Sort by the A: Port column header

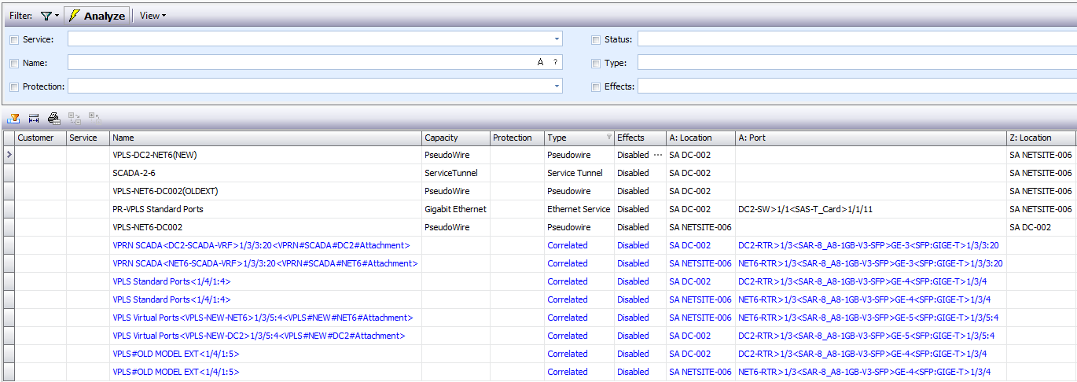pos(871,138)
